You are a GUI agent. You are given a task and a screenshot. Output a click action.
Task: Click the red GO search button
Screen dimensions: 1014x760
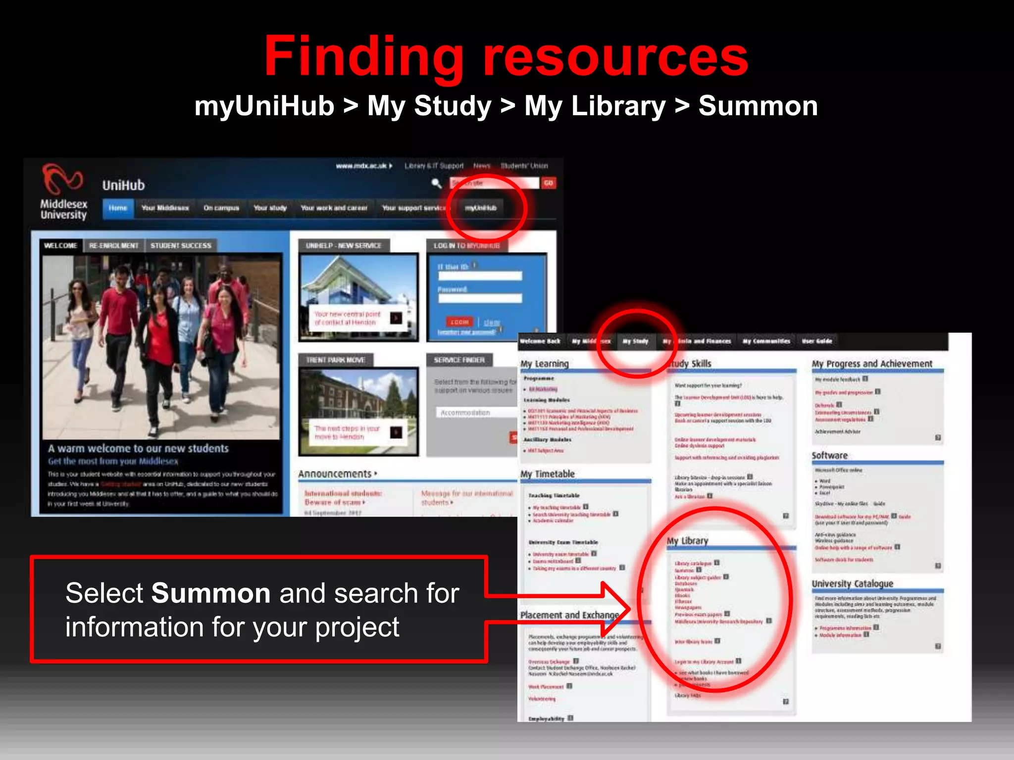pyautogui.click(x=548, y=183)
